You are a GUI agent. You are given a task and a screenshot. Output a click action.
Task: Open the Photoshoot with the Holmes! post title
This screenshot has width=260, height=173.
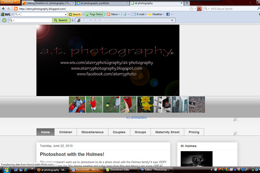(x=72, y=154)
